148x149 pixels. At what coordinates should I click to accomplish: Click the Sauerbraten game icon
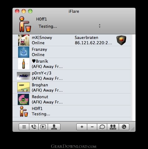(x=121, y=40)
